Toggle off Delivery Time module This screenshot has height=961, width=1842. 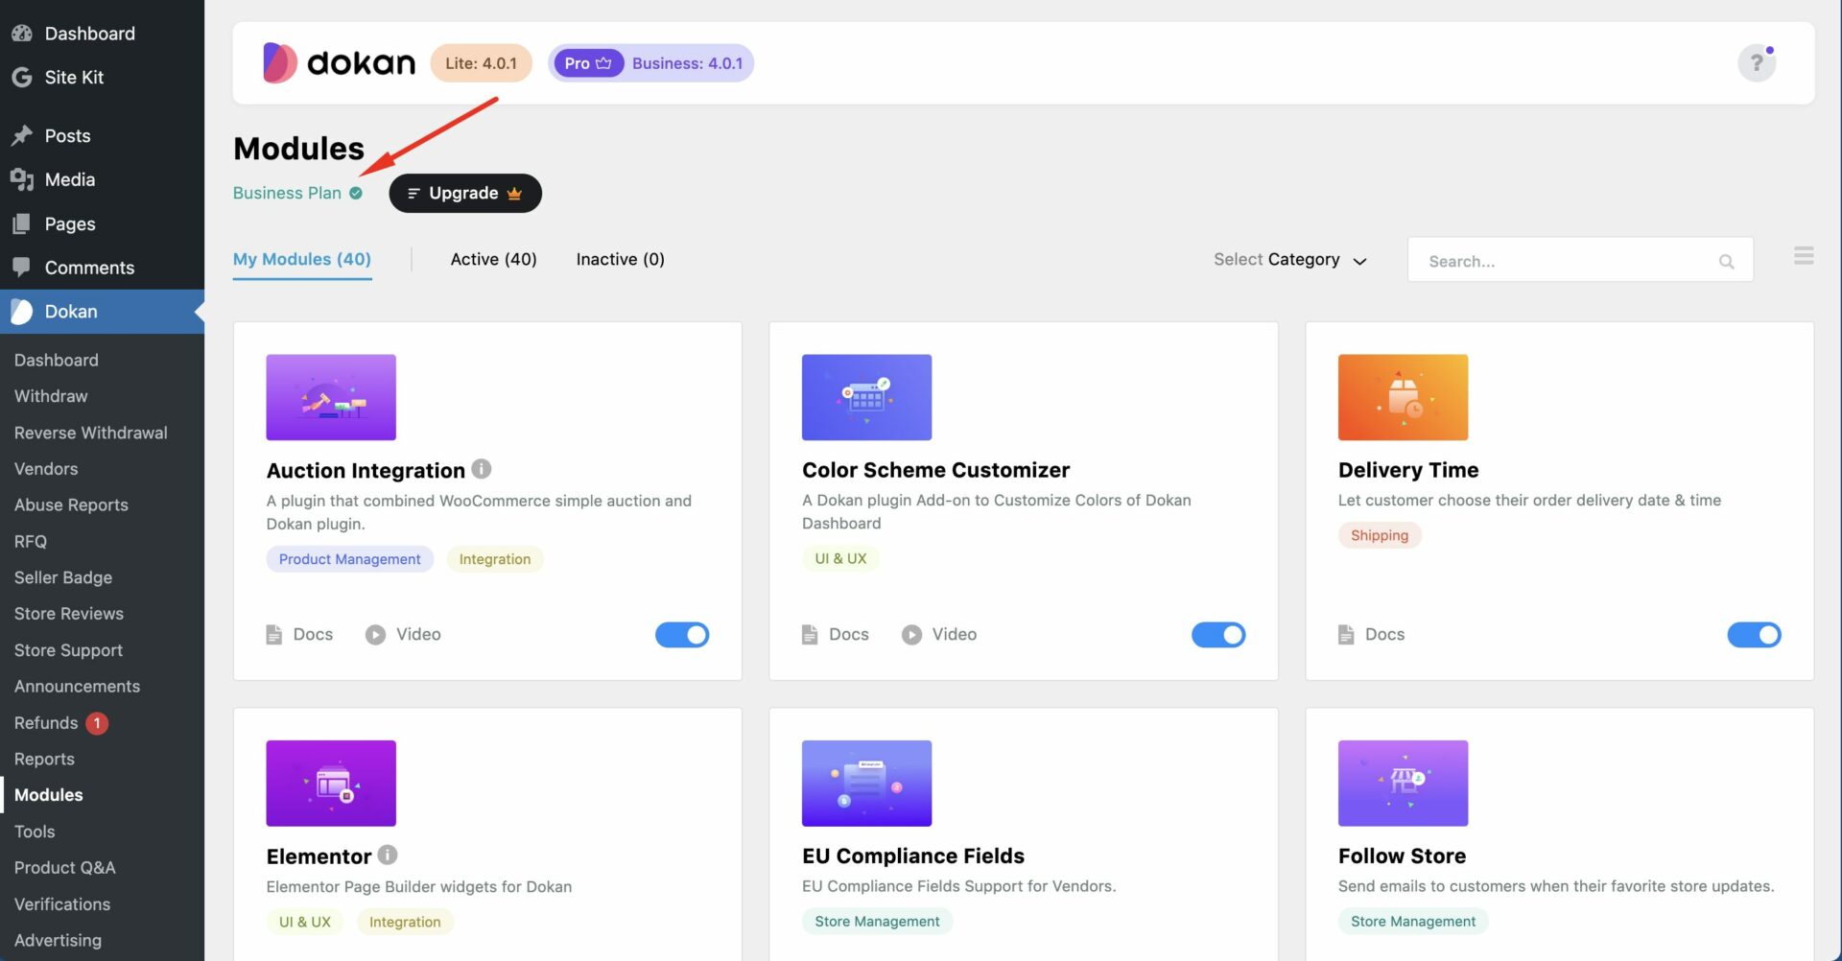click(x=1754, y=635)
